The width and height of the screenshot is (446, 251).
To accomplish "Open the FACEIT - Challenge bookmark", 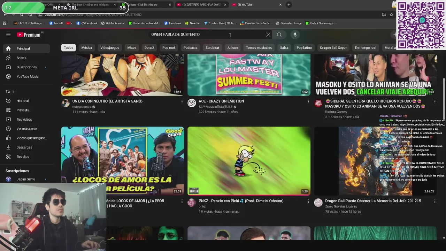I will [29, 23].
